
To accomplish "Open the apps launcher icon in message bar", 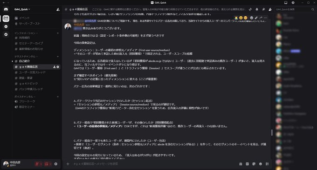I will [267, 164].
